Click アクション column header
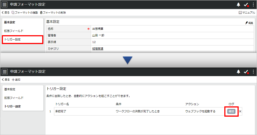The image size is (257, 135). tap(192, 104)
